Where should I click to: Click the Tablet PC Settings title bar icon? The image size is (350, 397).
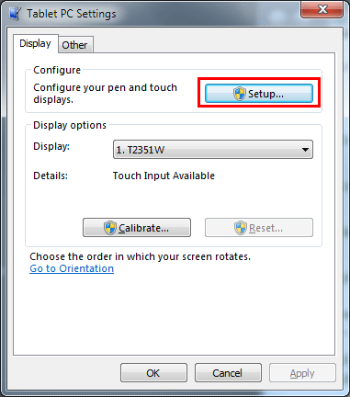point(15,14)
